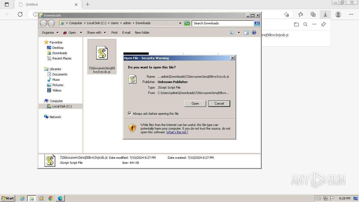Click the taskbar clock 8:28 PM

click(344, 198)
